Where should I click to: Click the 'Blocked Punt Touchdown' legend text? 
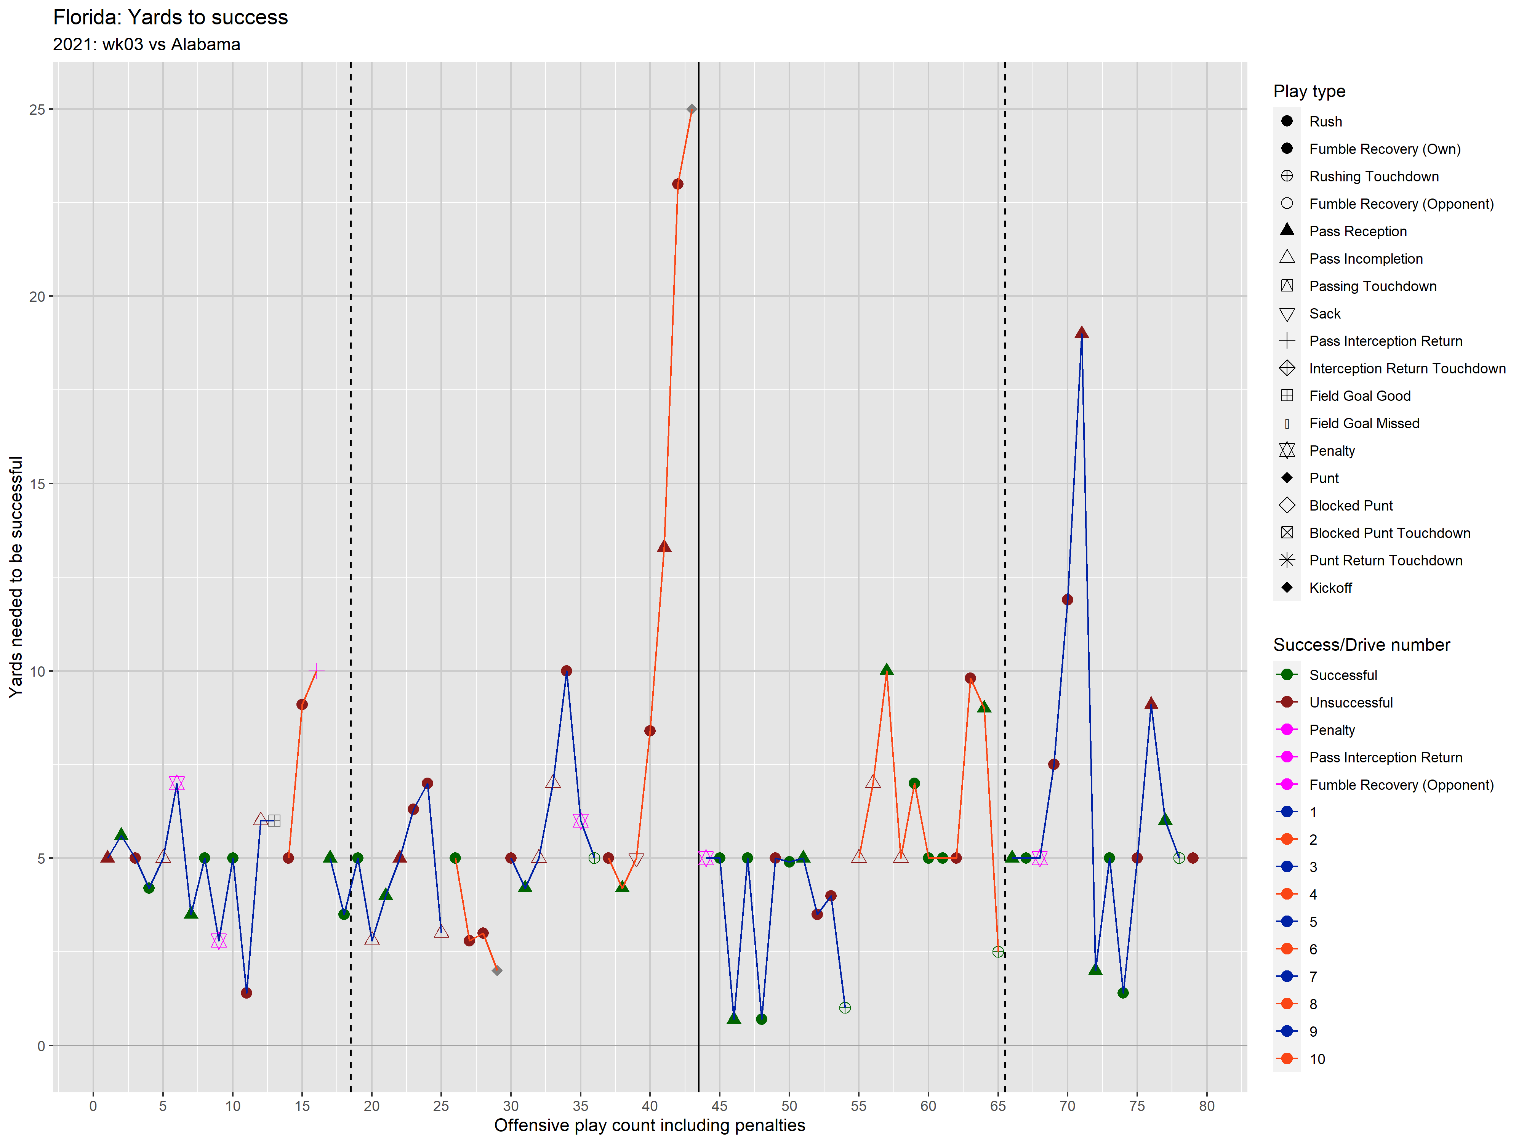click(x=1390, y=533)
